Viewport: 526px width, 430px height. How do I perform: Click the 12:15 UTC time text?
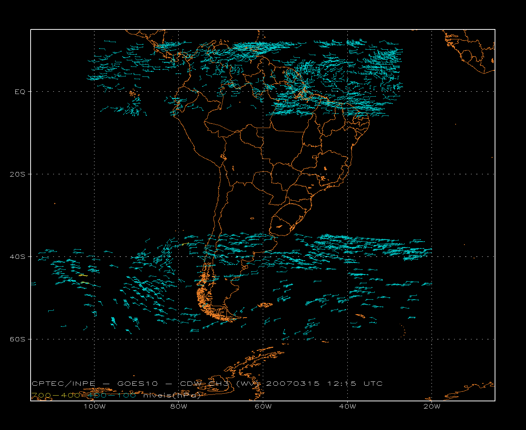355,383
